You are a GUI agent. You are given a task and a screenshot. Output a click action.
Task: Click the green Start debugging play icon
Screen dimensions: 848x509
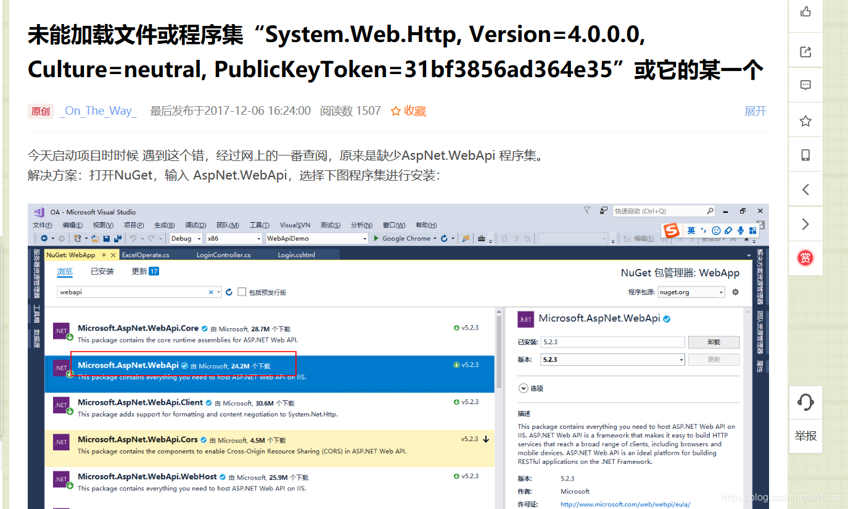click(376, 238)
